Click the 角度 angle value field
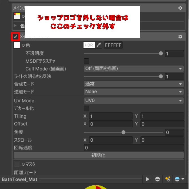The height and width of the screenshot is (189, 189). coord(174,132)
